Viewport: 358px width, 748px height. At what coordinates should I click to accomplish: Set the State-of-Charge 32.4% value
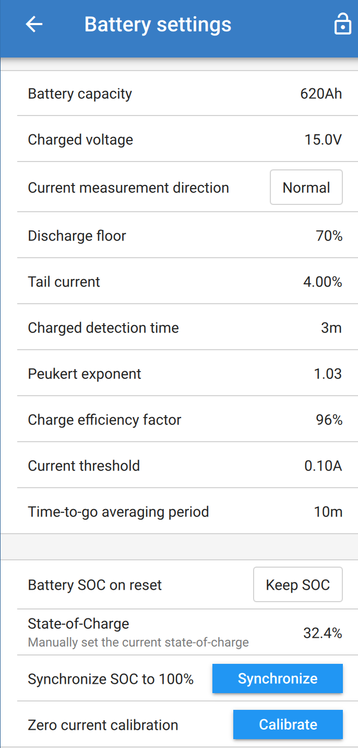[323, 633]
